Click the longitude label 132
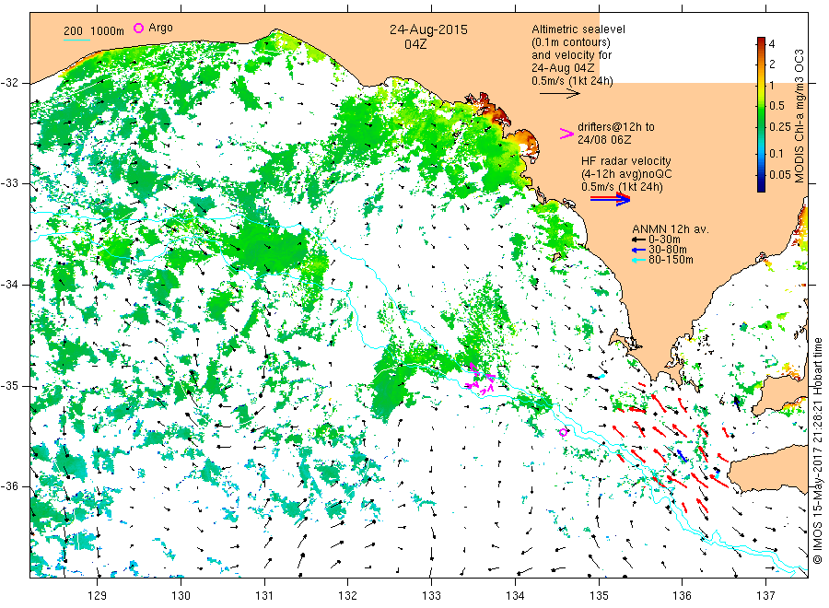This screenshot has width=829, height=608. point(348,596)
